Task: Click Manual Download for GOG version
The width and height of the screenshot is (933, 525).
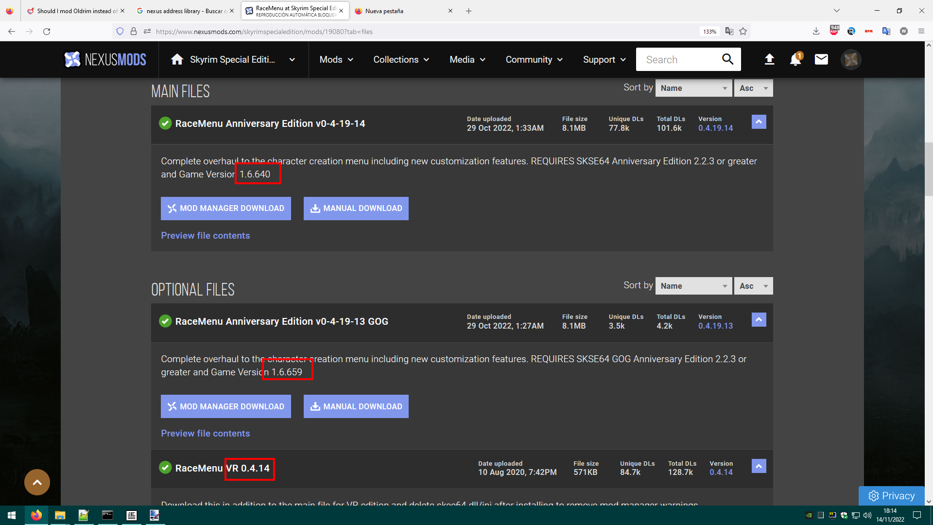Action: click(356, 406)
